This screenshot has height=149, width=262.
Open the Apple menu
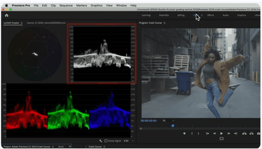pos(6,6)
